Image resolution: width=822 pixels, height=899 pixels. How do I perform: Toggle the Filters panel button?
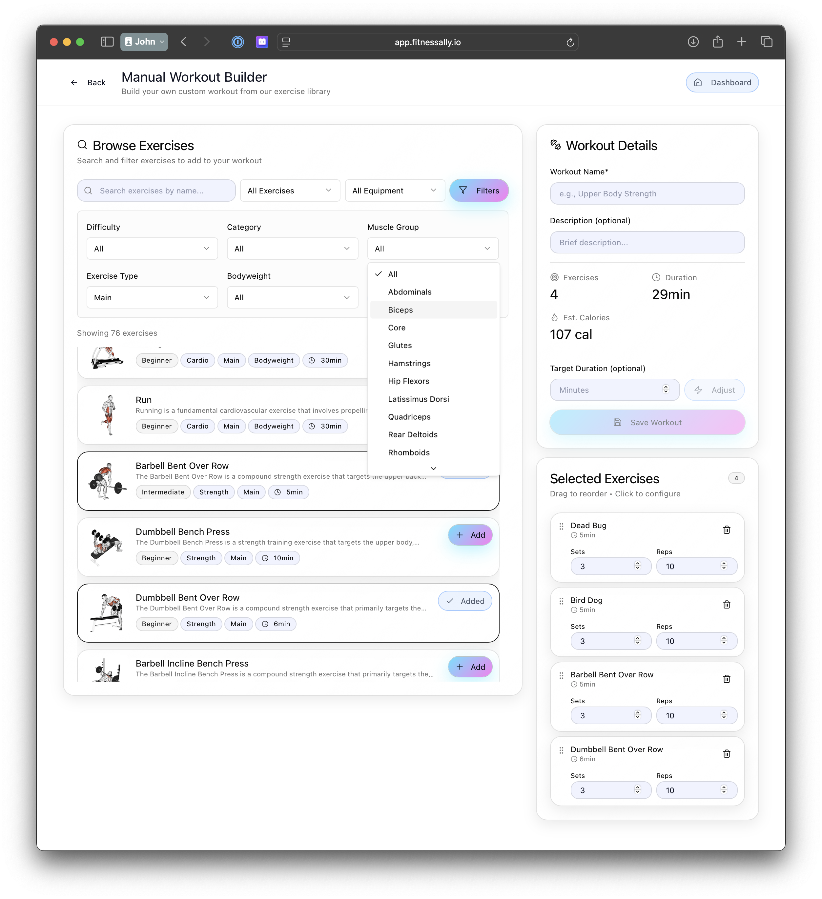(x=479, y=190)
